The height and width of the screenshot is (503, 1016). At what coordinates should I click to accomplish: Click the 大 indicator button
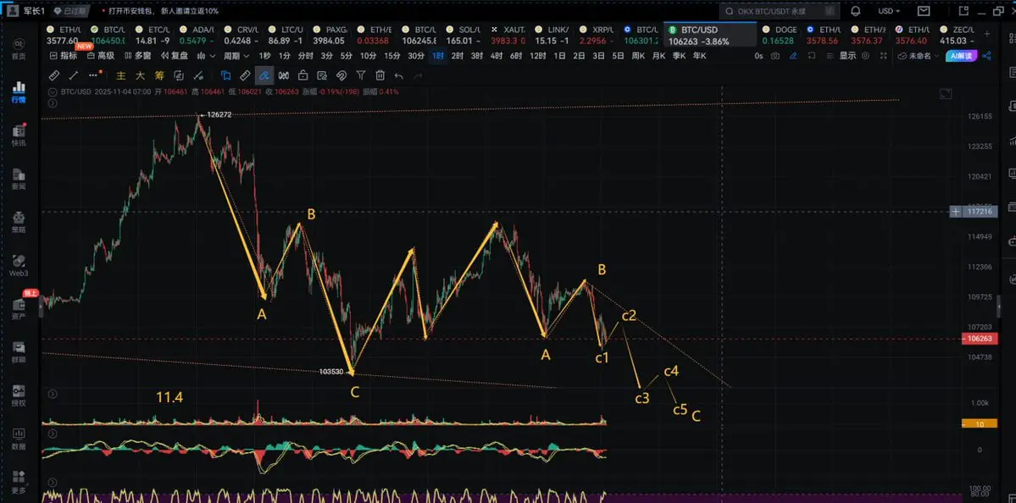point(140,75)
